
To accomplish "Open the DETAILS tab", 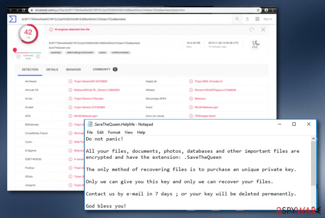I will 52,70.
